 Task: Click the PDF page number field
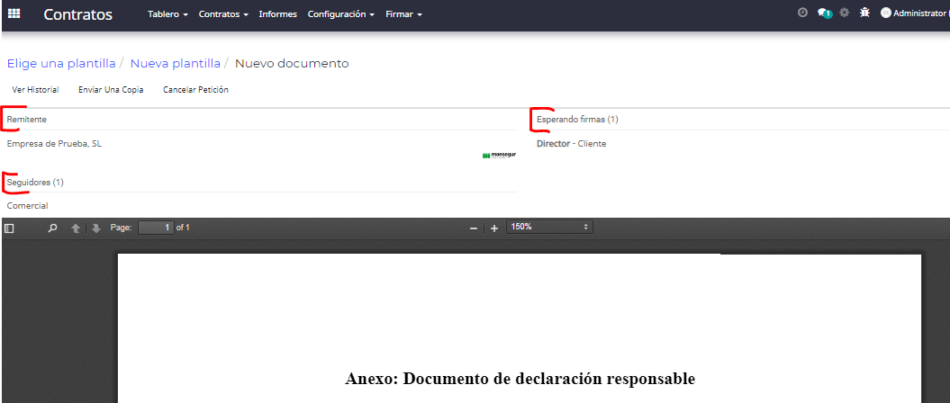tap(156, 228)
